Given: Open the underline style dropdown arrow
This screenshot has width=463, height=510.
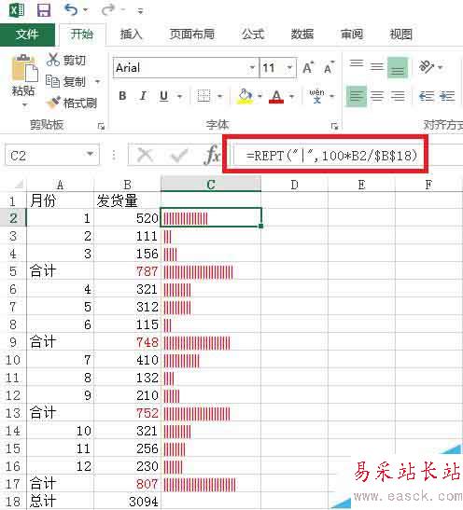Looking at the screenshot, I should (x=180, y=96).
